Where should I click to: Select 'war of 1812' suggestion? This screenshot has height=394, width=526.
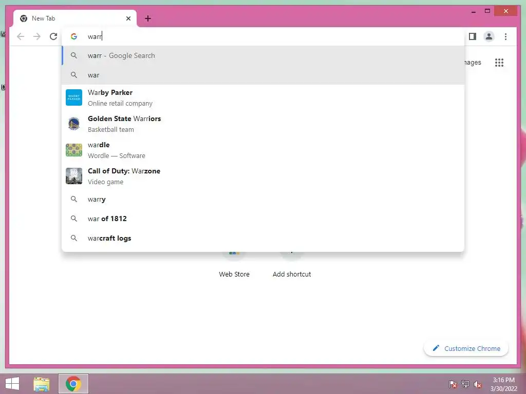(x=263, y=219)
